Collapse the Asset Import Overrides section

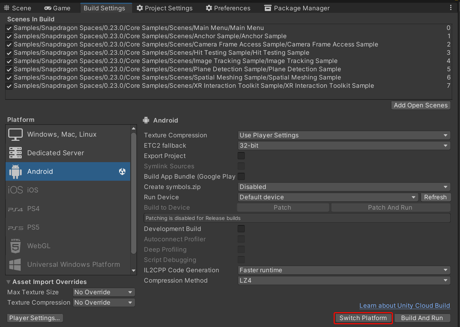tap(9, 282)
